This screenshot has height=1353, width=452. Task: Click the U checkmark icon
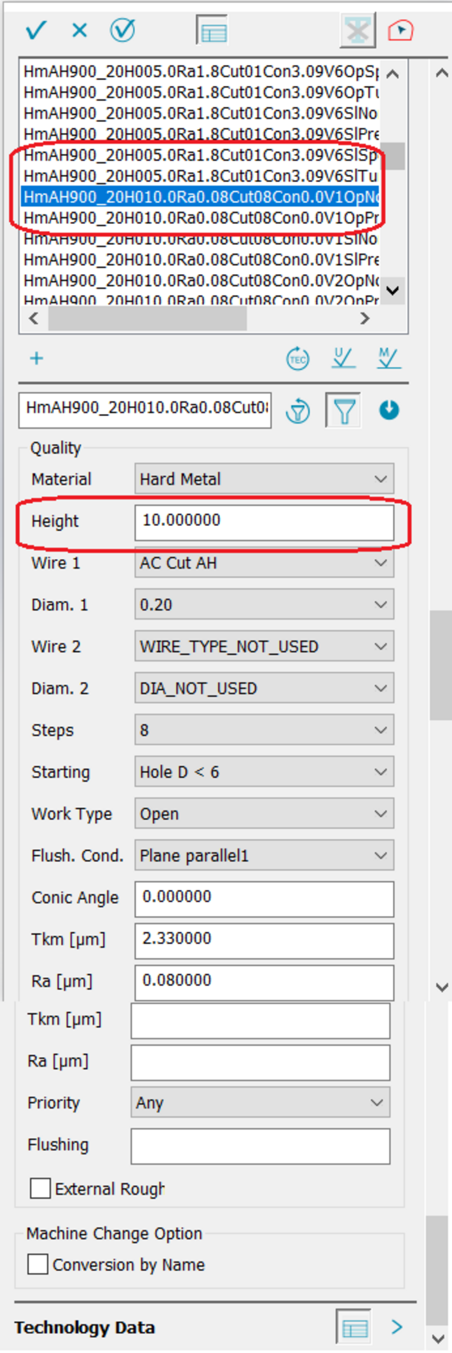(x=343, y=359)
